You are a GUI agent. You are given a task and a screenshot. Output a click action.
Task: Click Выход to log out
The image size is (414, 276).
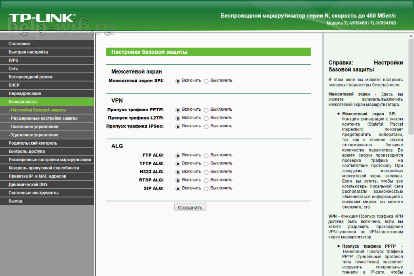pos(16,201)
